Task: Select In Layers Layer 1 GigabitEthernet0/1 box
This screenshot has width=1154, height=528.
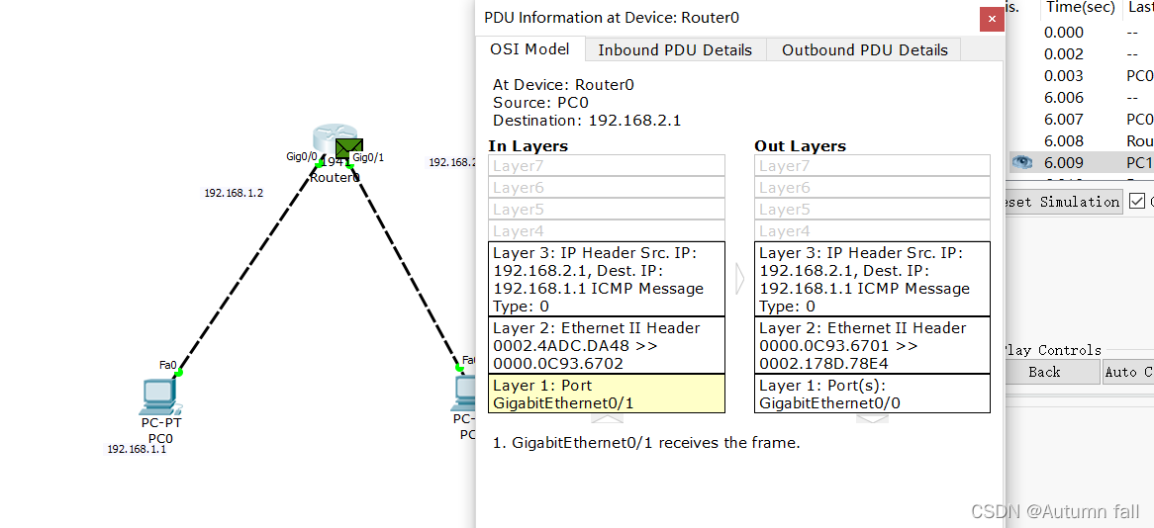Action: (607, 394)
